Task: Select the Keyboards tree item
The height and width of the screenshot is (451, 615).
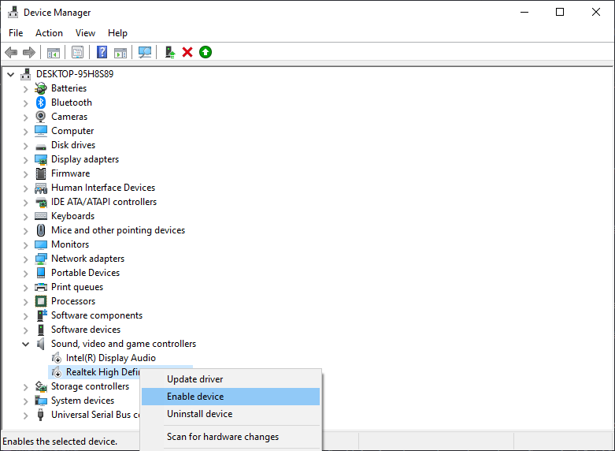Action: (x=72, y=216)
